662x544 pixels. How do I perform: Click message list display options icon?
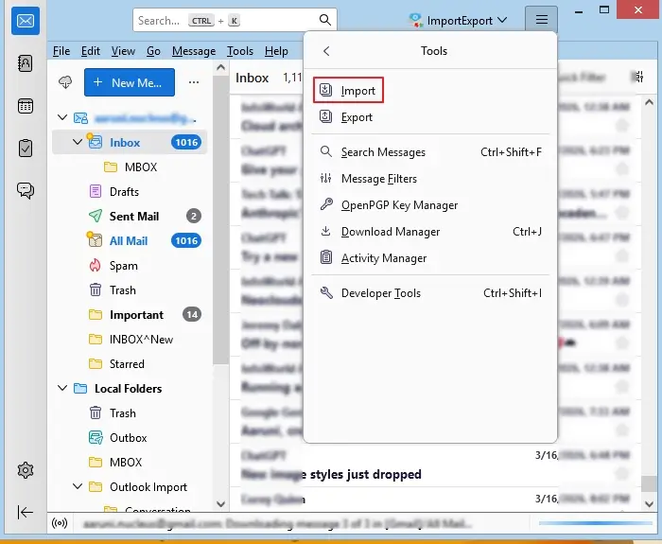(638, 77)
